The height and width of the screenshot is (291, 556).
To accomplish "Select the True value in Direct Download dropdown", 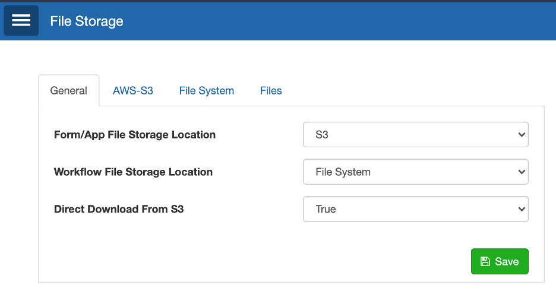I will pos(326,209).
